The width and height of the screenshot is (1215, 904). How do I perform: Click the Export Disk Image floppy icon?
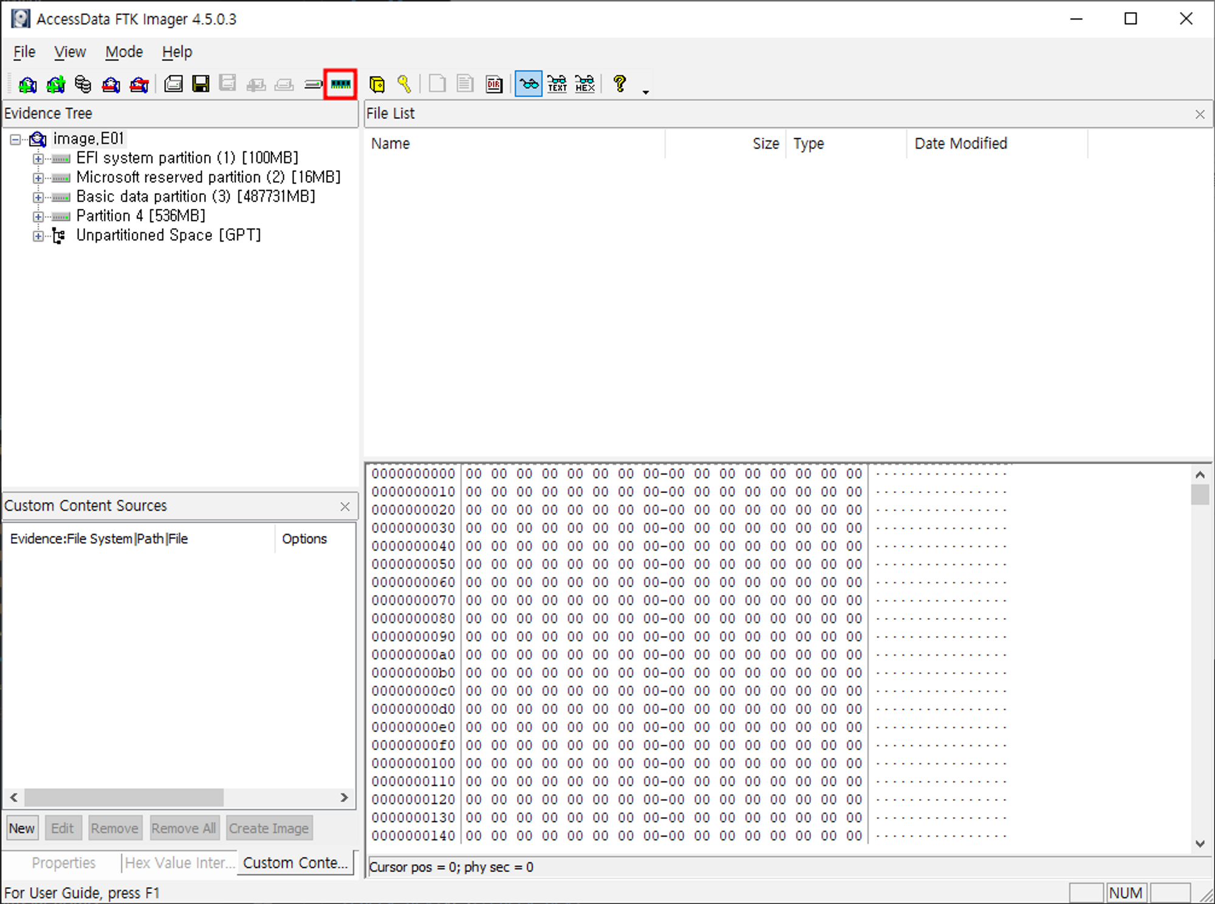click(x=200, y=84)
